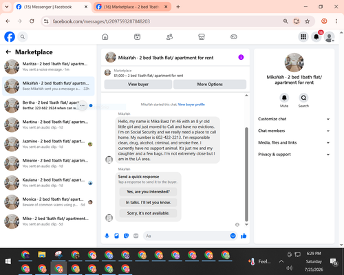Reload the page using browser refresh

(32, 21)
